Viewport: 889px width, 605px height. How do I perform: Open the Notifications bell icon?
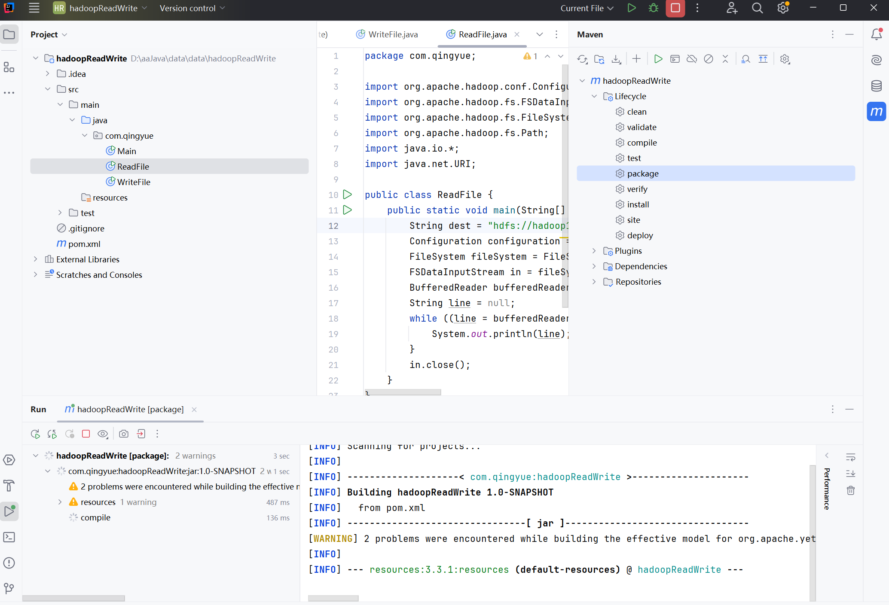click(876, 34)
